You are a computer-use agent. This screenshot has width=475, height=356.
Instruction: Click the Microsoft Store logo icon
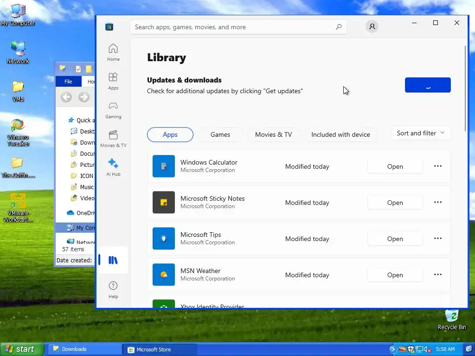tap(109, 27)
